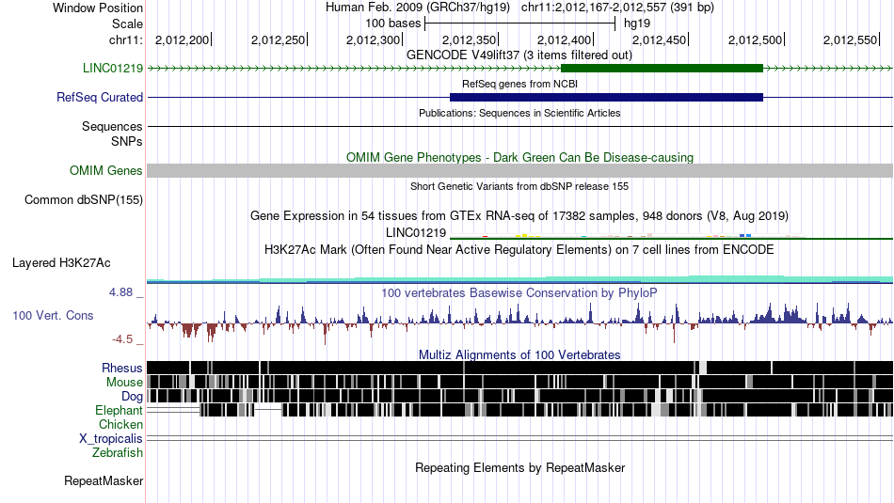Click the 100 Vert. Cons label
This screenshot has height=503, width=894.
coord(53,316)
